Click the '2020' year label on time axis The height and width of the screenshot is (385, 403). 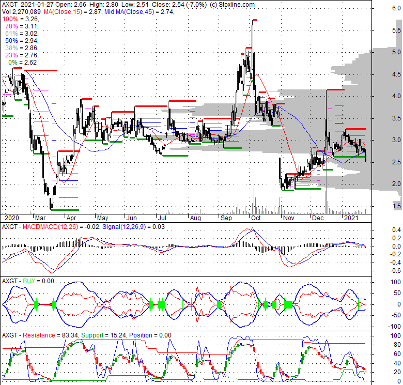point(12,218)
